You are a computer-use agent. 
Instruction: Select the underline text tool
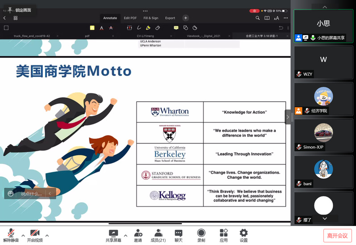[101, 28]
